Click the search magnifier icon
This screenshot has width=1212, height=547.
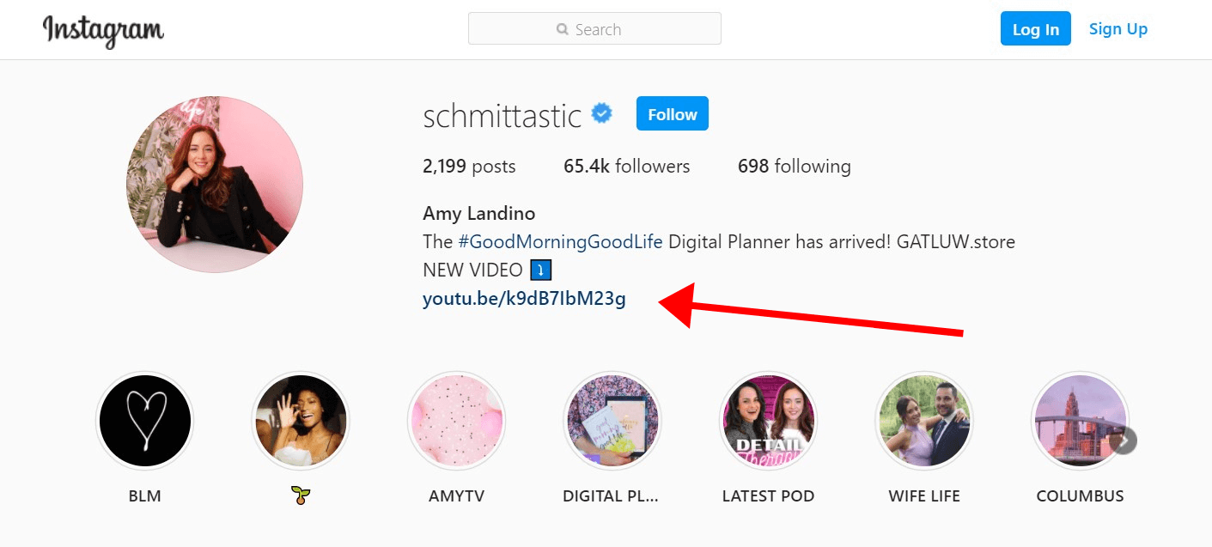click(563, 29)
